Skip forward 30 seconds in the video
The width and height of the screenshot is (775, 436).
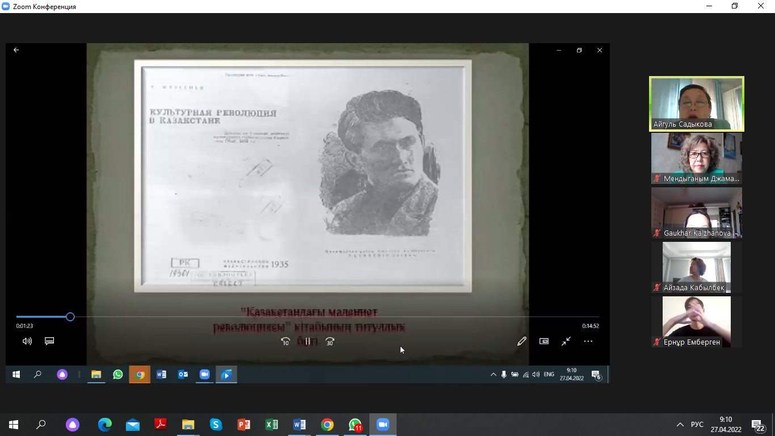click(x=330, y=341)
